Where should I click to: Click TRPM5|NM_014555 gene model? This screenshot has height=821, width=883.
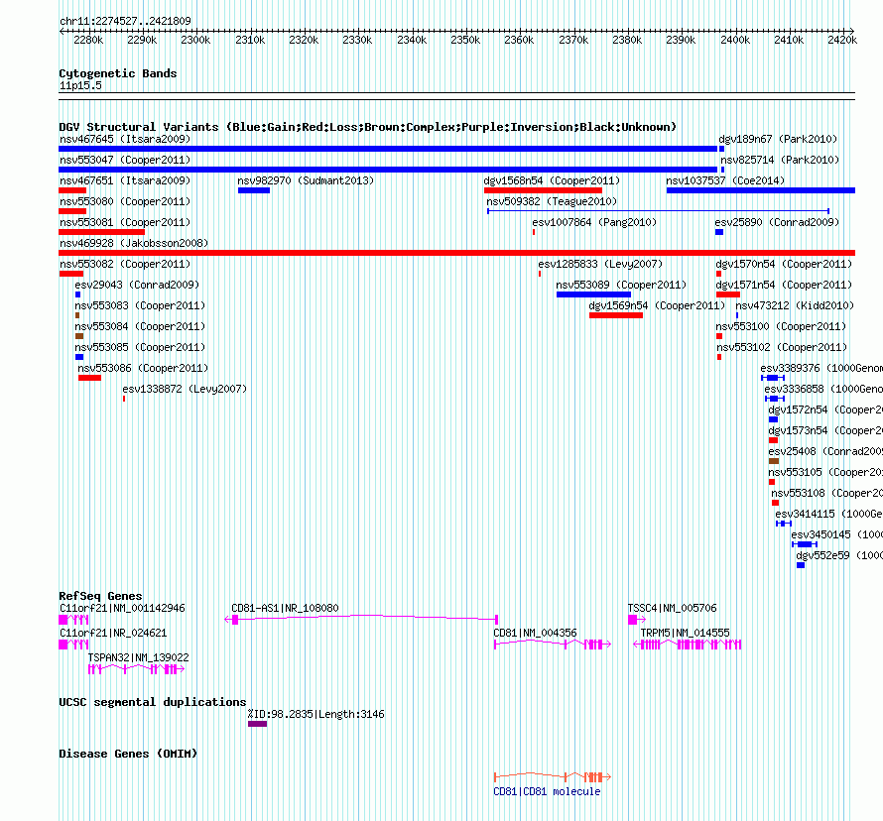click(687, 645)
